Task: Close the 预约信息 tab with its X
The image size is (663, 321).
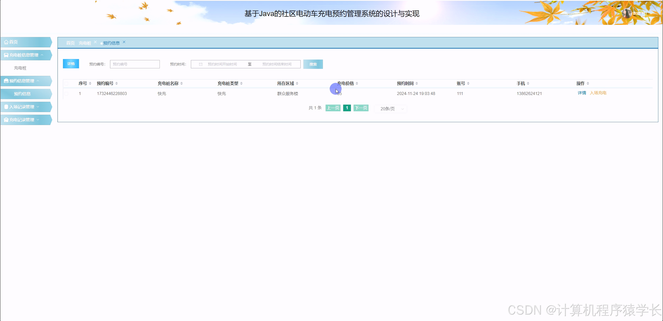Action: click(x=124, y=42)
